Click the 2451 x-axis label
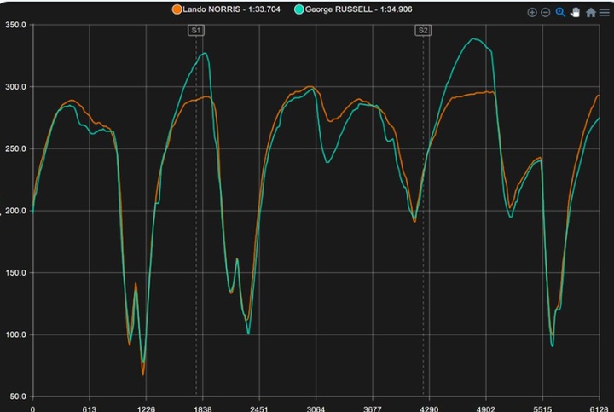The height and width of the screenshot is (412, 614). (x=259, y=409)
